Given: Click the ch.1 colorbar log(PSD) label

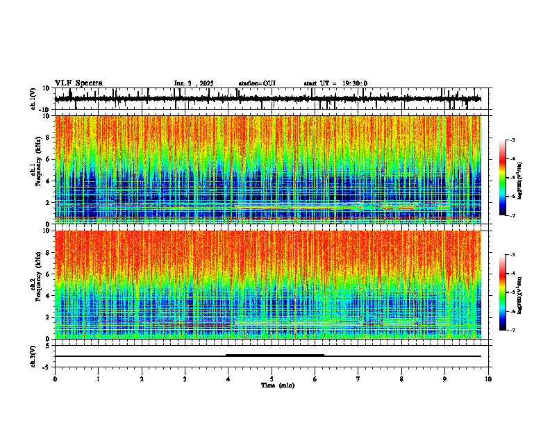Looking at the screenshot, I should [519, 181].
